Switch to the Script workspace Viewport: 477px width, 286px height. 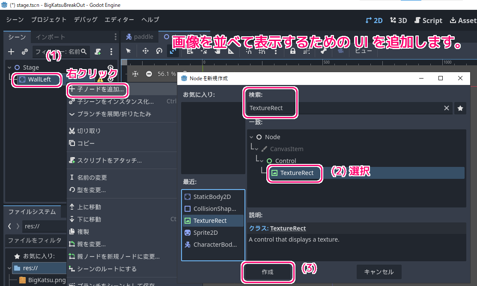tap(428, 20)
